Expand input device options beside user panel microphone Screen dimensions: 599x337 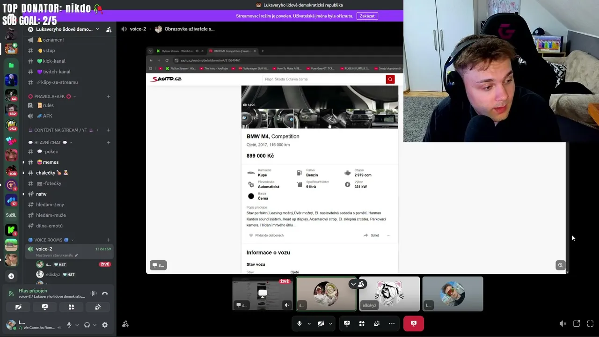coord(77,325)
